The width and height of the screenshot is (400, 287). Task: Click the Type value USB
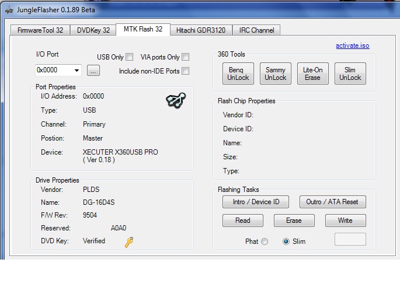tap(89, 110)
